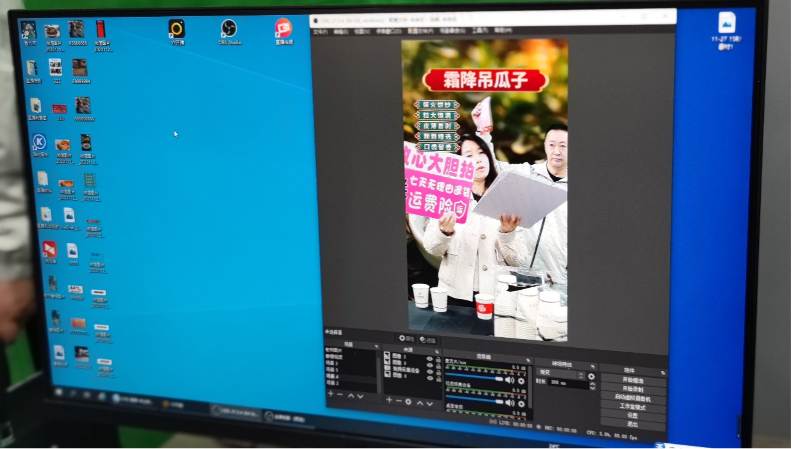
Task: Switch to OBS taskbar button
Action: (x=236, y=412)
